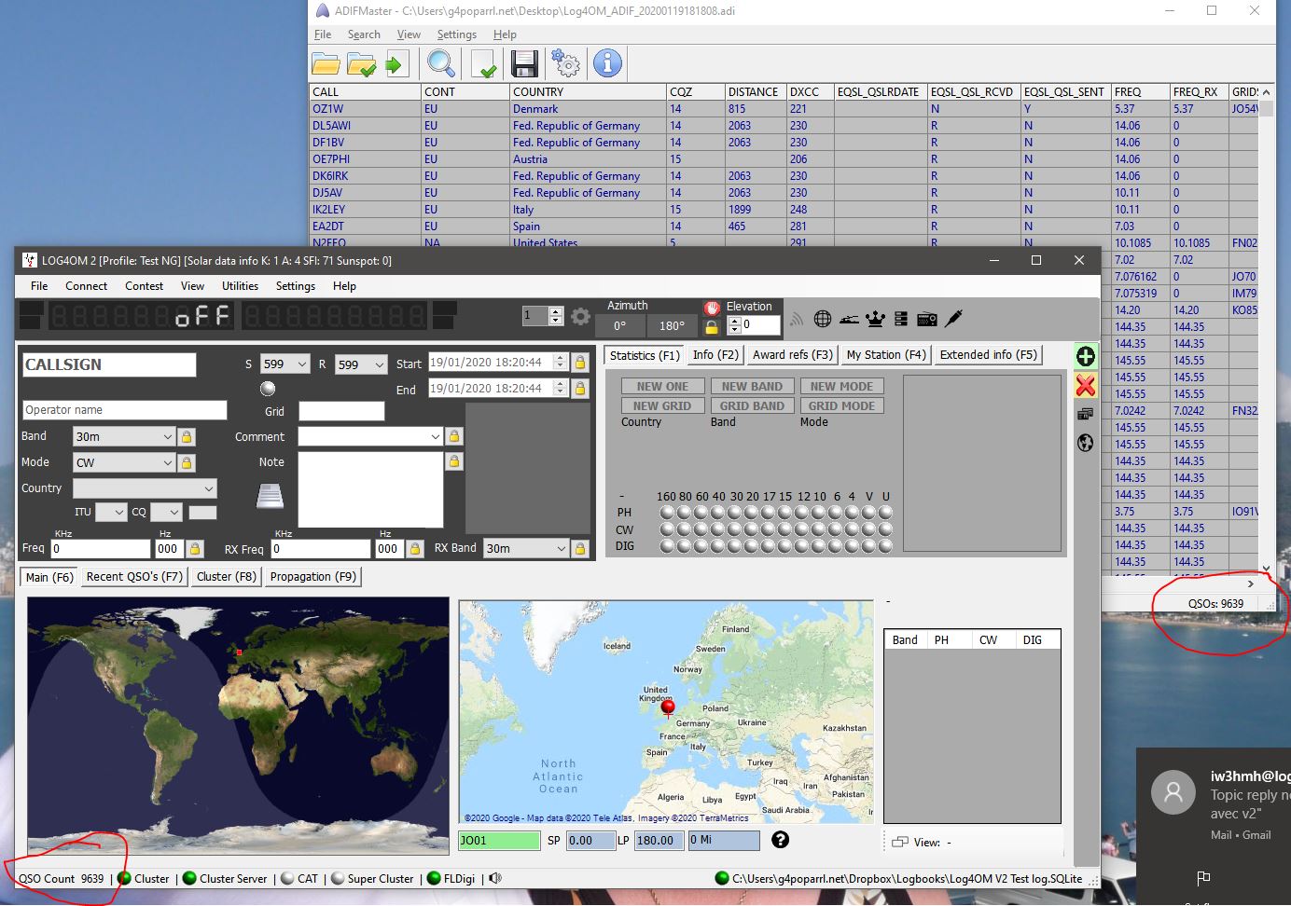Switch to the Info (F2) tab
The width and height of the screenshot is (1291, 906).
(x=715, y=355)
